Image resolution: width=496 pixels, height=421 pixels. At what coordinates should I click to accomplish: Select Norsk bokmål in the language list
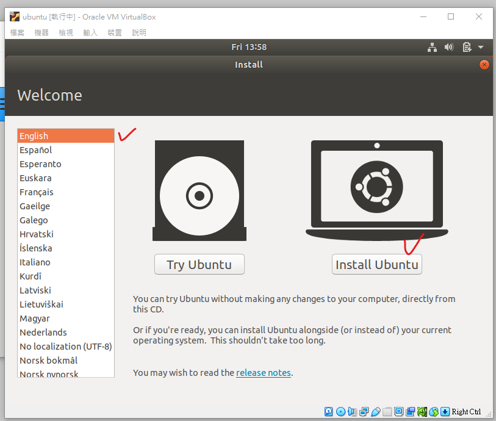[66, 360]
